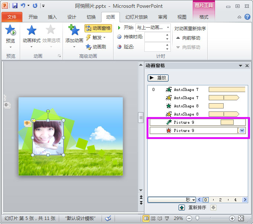Click the 29% zoom level
This screenshot has height=224, width=253.
click(178, 218)
